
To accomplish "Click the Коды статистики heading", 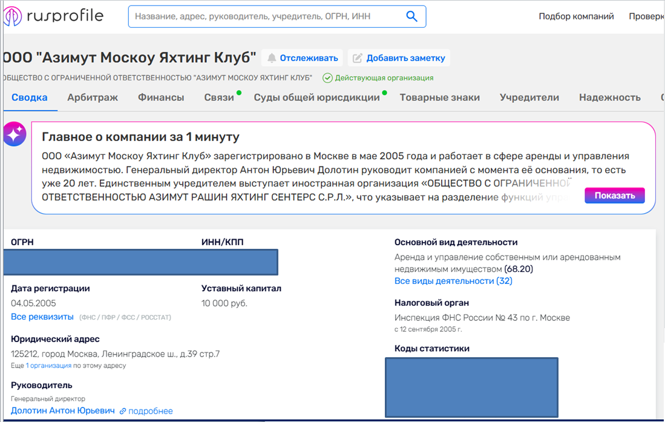I will click(432, 349).
